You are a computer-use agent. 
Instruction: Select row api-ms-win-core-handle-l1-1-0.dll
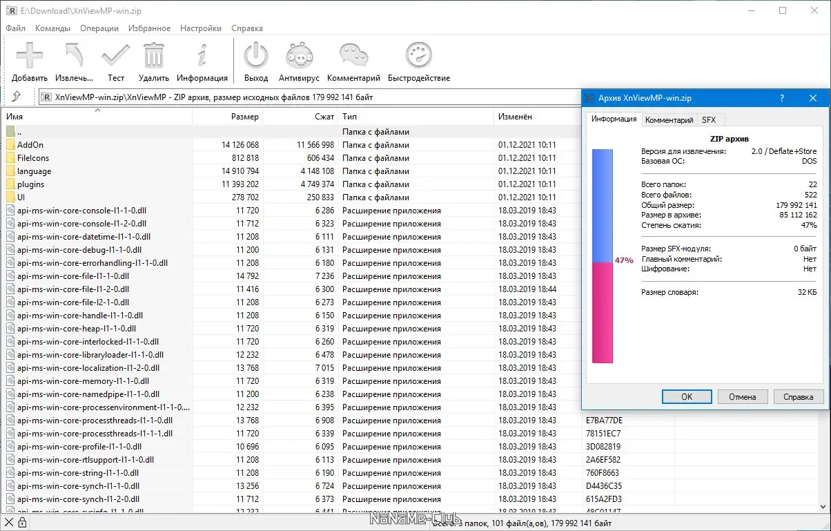coord(293,316)
